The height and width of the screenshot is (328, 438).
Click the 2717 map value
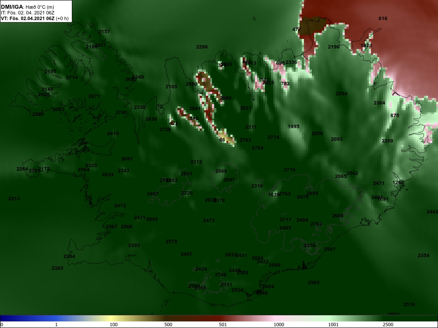coord(286,220)
